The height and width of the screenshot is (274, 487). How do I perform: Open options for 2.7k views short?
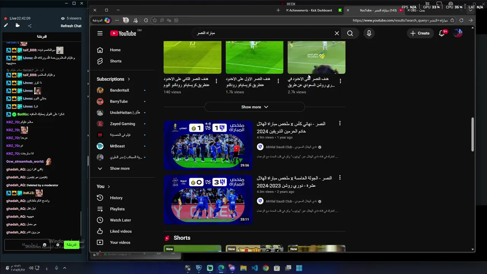340,81
